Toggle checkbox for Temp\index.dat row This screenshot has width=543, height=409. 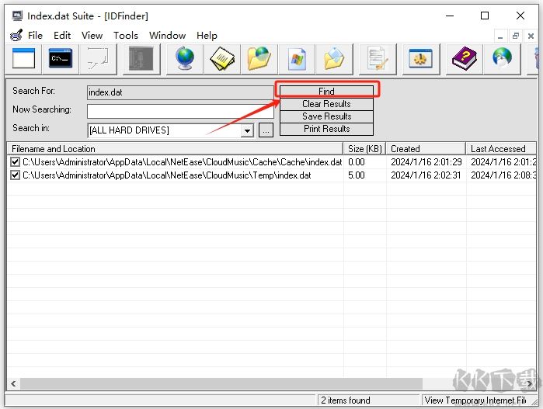click(x=15, y=175)
